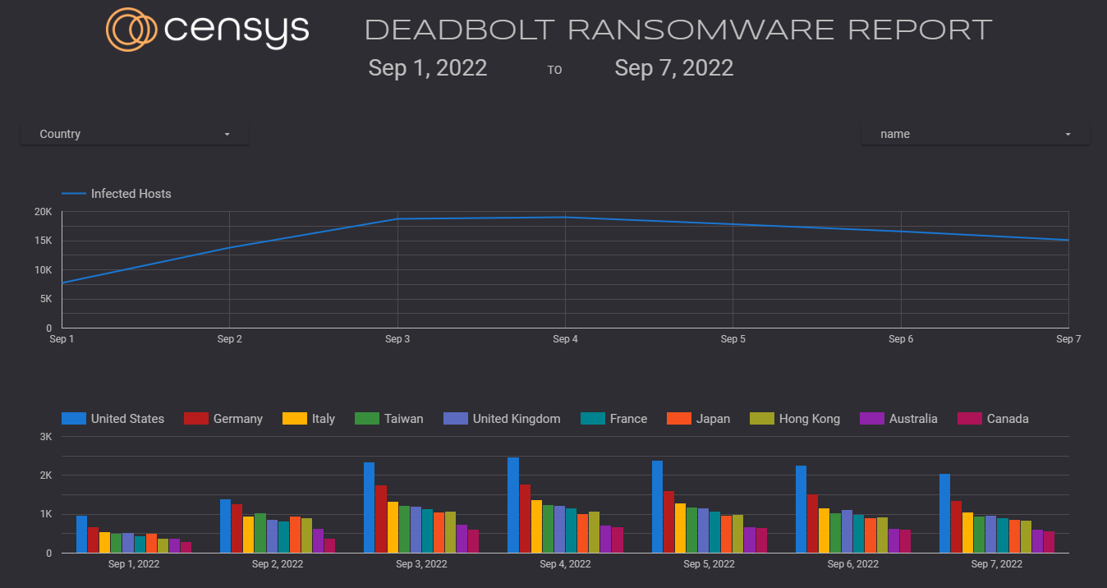Screen dimensions: 1107x588
Task: Click the United States bar for Sep 4, 2022
Action: pyautogui.click(x=513, y=505)
